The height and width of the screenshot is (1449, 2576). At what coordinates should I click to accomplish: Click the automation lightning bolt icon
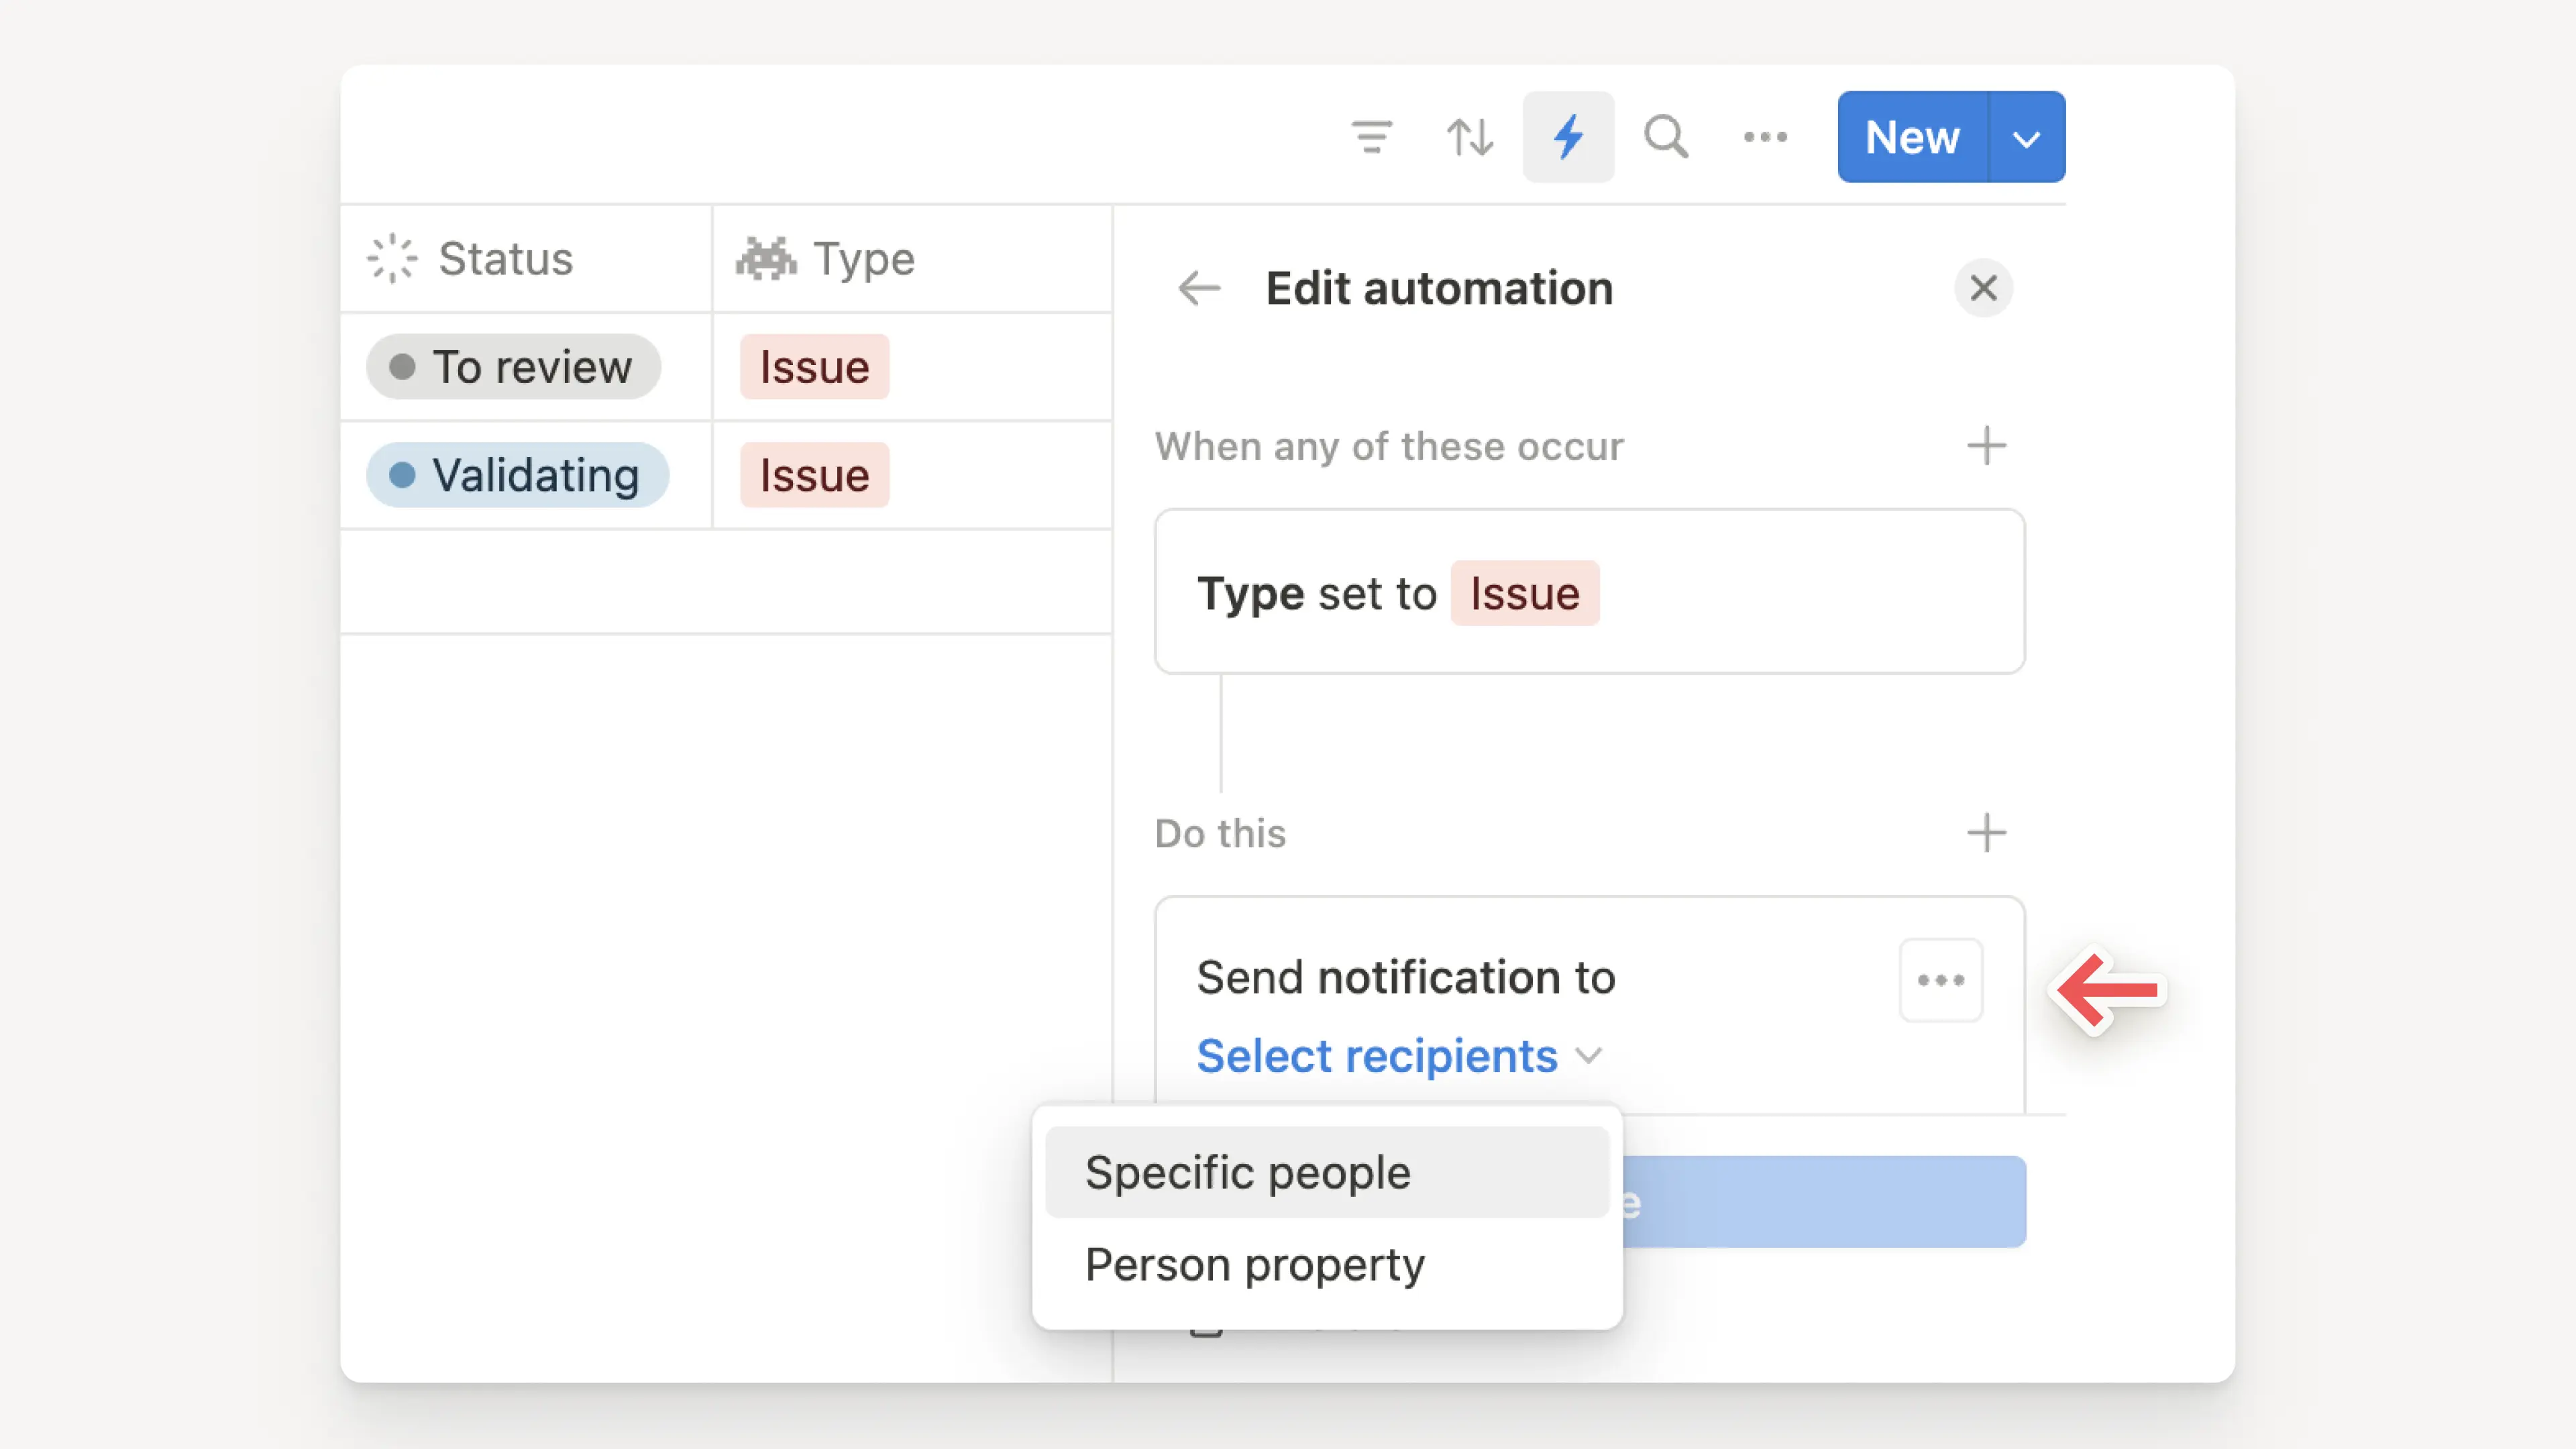1568,136
